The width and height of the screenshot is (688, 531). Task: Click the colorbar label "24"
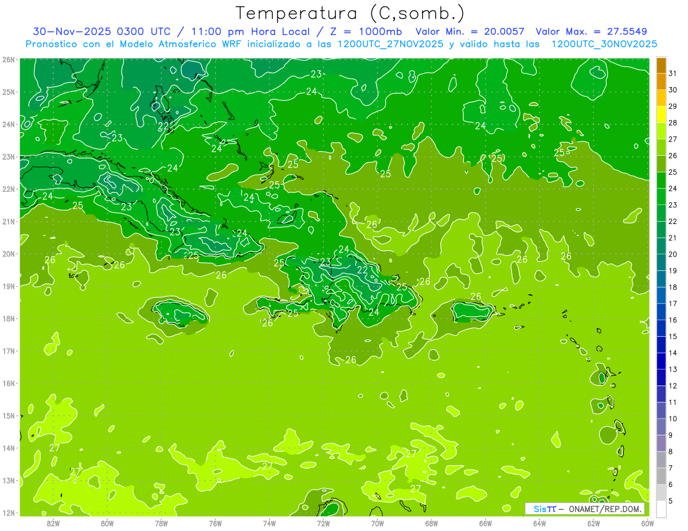click(x=673, y=188)
